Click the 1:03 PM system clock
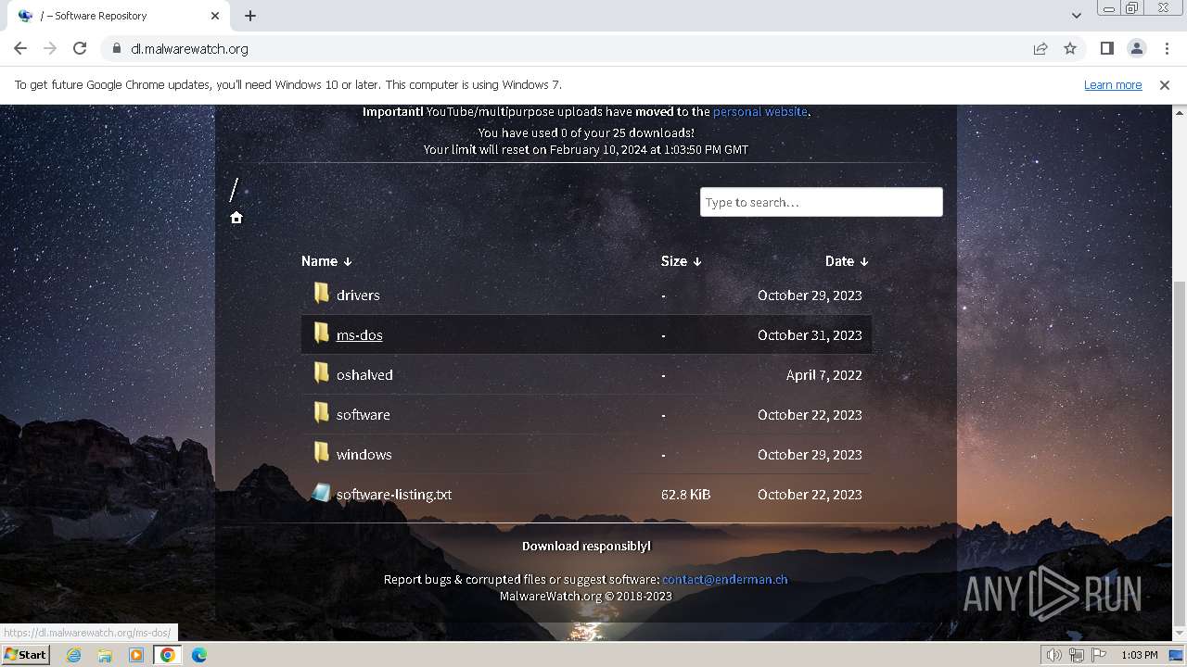 click(1140, 655)
